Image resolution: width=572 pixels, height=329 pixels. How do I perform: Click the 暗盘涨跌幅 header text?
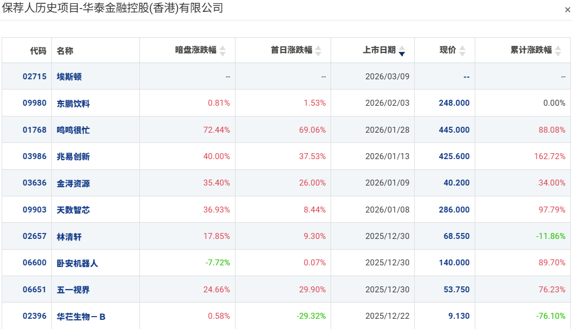(196, 50)
